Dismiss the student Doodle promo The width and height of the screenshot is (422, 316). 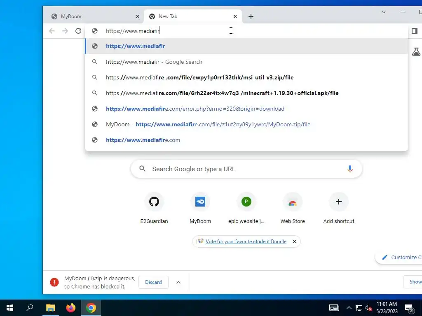tap(295, 242)
